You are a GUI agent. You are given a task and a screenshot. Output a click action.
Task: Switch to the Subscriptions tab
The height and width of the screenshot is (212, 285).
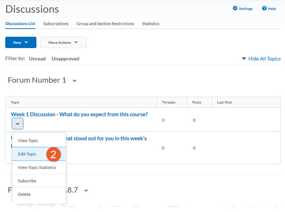(56, 24)
